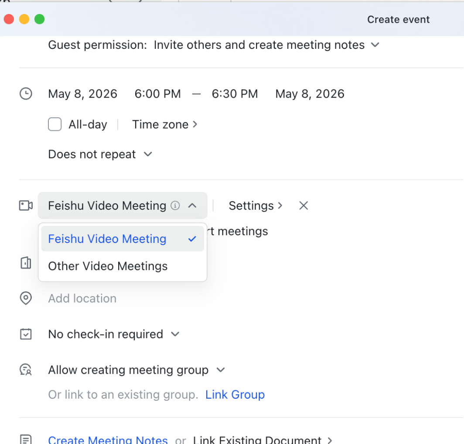Click Link Existing Document

click(263, 440)
